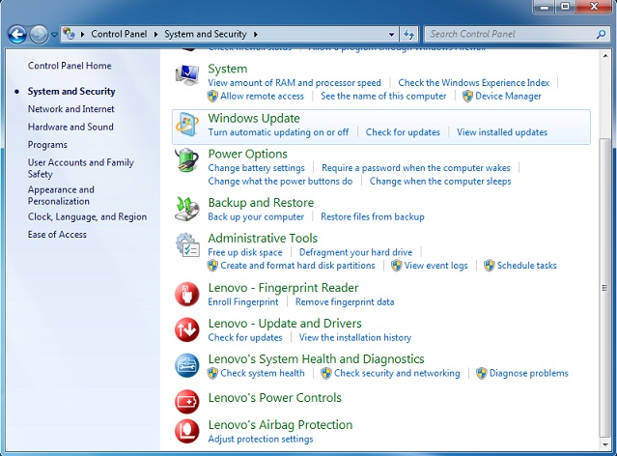The image size is (617, 456).
Task: Open the Lenovo Airbag Protection icon
Action: coord(187,431)
